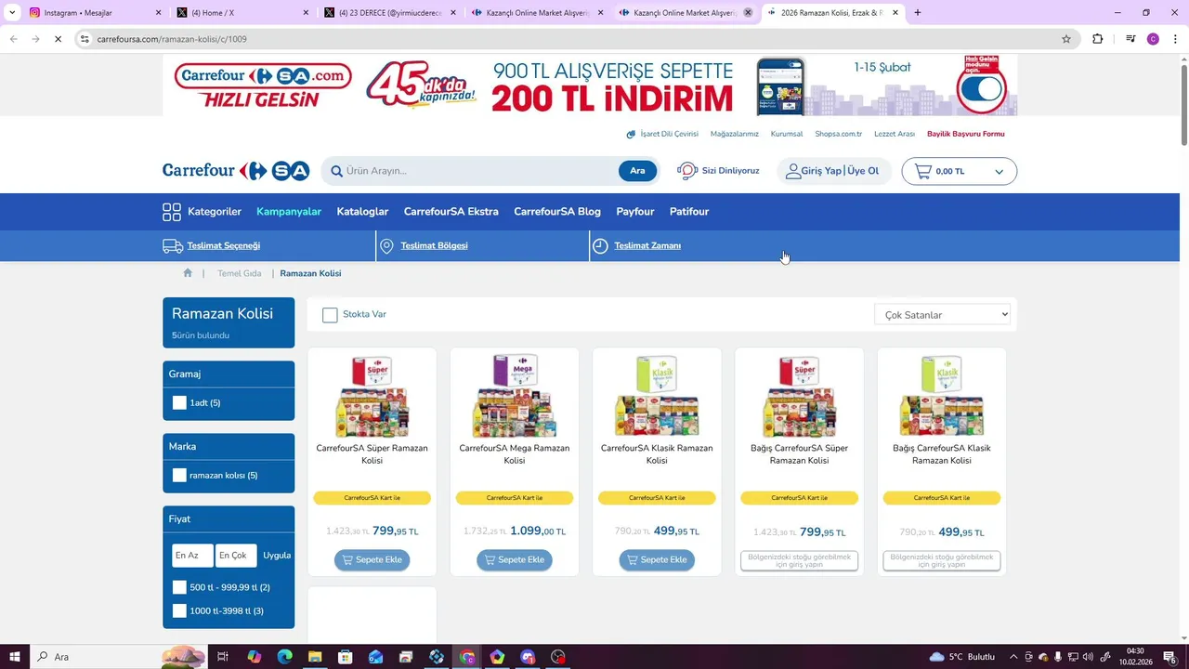This screenshot has width=1189, height=669.
Task: Open Task View on the taskbar
Action: (223, 657)
